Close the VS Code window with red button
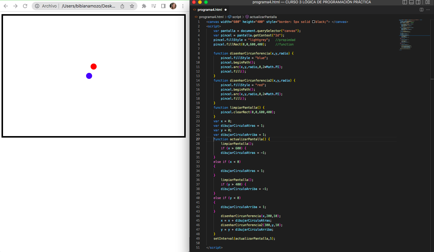 point(194,2)
